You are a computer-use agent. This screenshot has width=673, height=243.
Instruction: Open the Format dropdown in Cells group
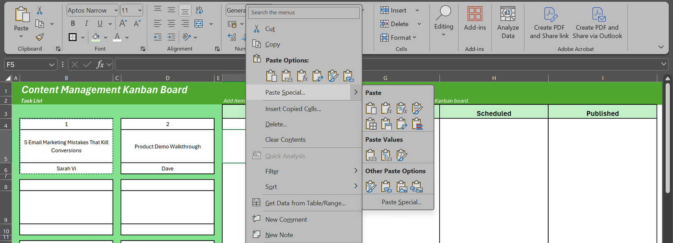[398, 37]
